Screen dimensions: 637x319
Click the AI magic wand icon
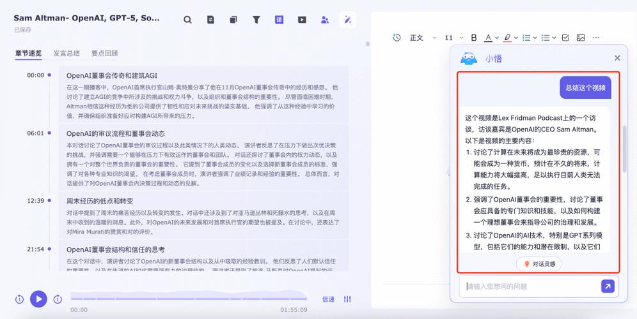point(348,19)
